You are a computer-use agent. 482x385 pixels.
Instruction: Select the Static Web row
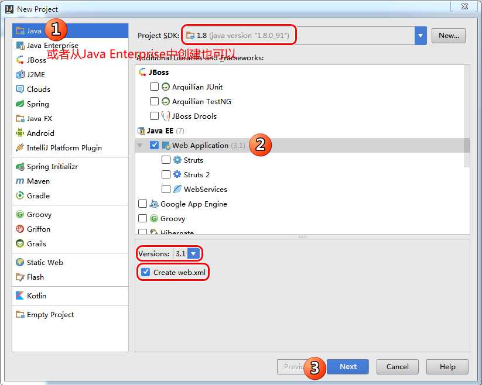[70, 263]
